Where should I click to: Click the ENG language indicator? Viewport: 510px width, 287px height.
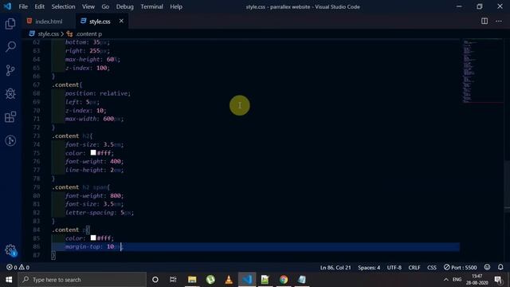pyautogui.click(x=457, y=280)
